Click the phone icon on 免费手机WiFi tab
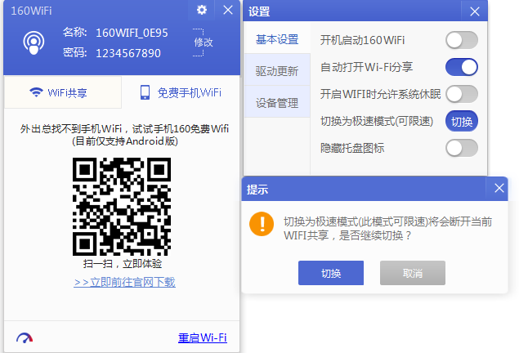528x353 pixels. pos(145,92)
